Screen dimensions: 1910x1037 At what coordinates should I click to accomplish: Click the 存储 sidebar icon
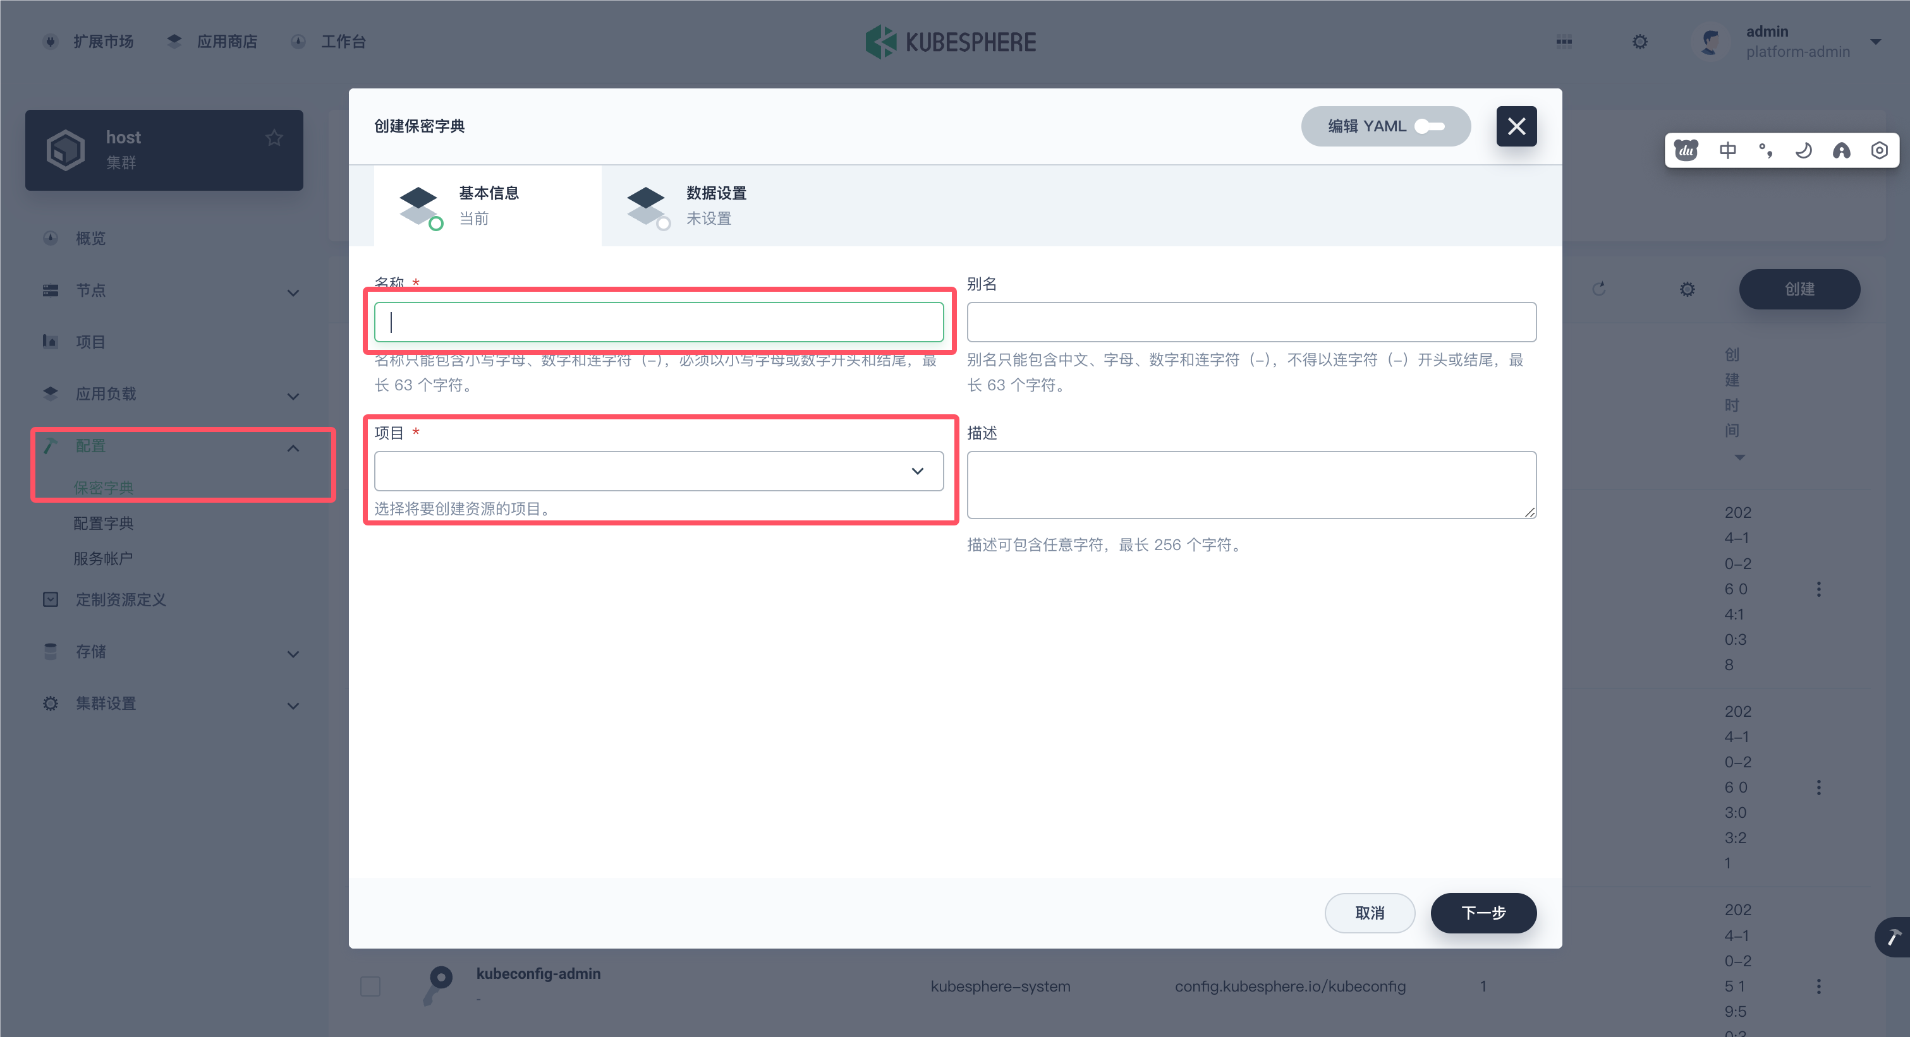[x=51, y=652]
